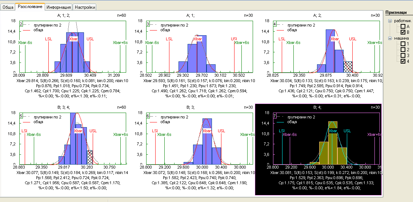Enable worker A checkbox
Viewport: 413px width, 202px height.
click(403, 27)
